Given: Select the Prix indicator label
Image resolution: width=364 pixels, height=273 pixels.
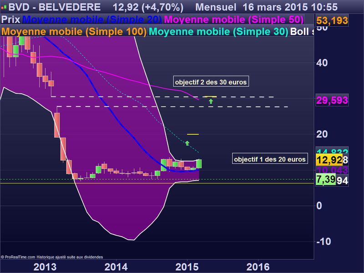Looking at the screenshot, I should point(10,20).
